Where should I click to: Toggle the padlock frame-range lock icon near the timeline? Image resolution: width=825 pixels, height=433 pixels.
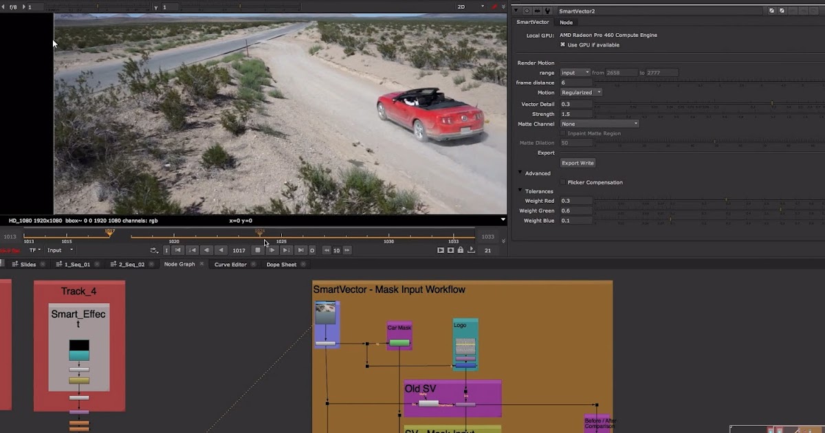point(459,250)
